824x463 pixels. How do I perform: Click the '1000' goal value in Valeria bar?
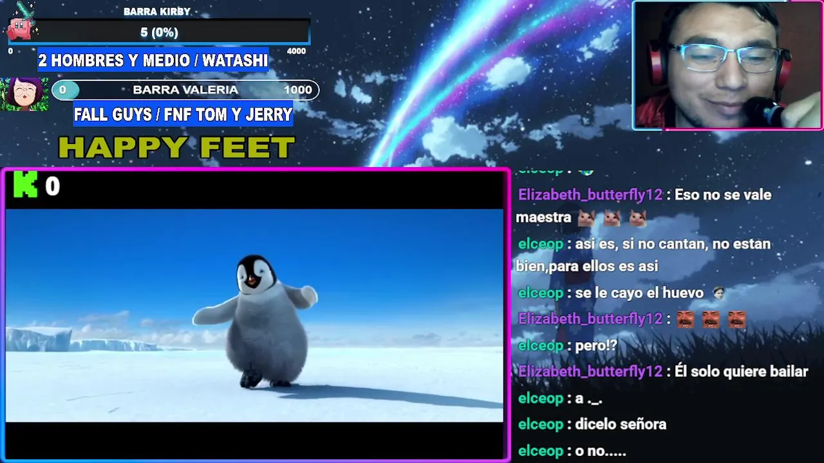coord(297,90)
